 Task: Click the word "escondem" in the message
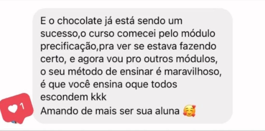(63, 97)
